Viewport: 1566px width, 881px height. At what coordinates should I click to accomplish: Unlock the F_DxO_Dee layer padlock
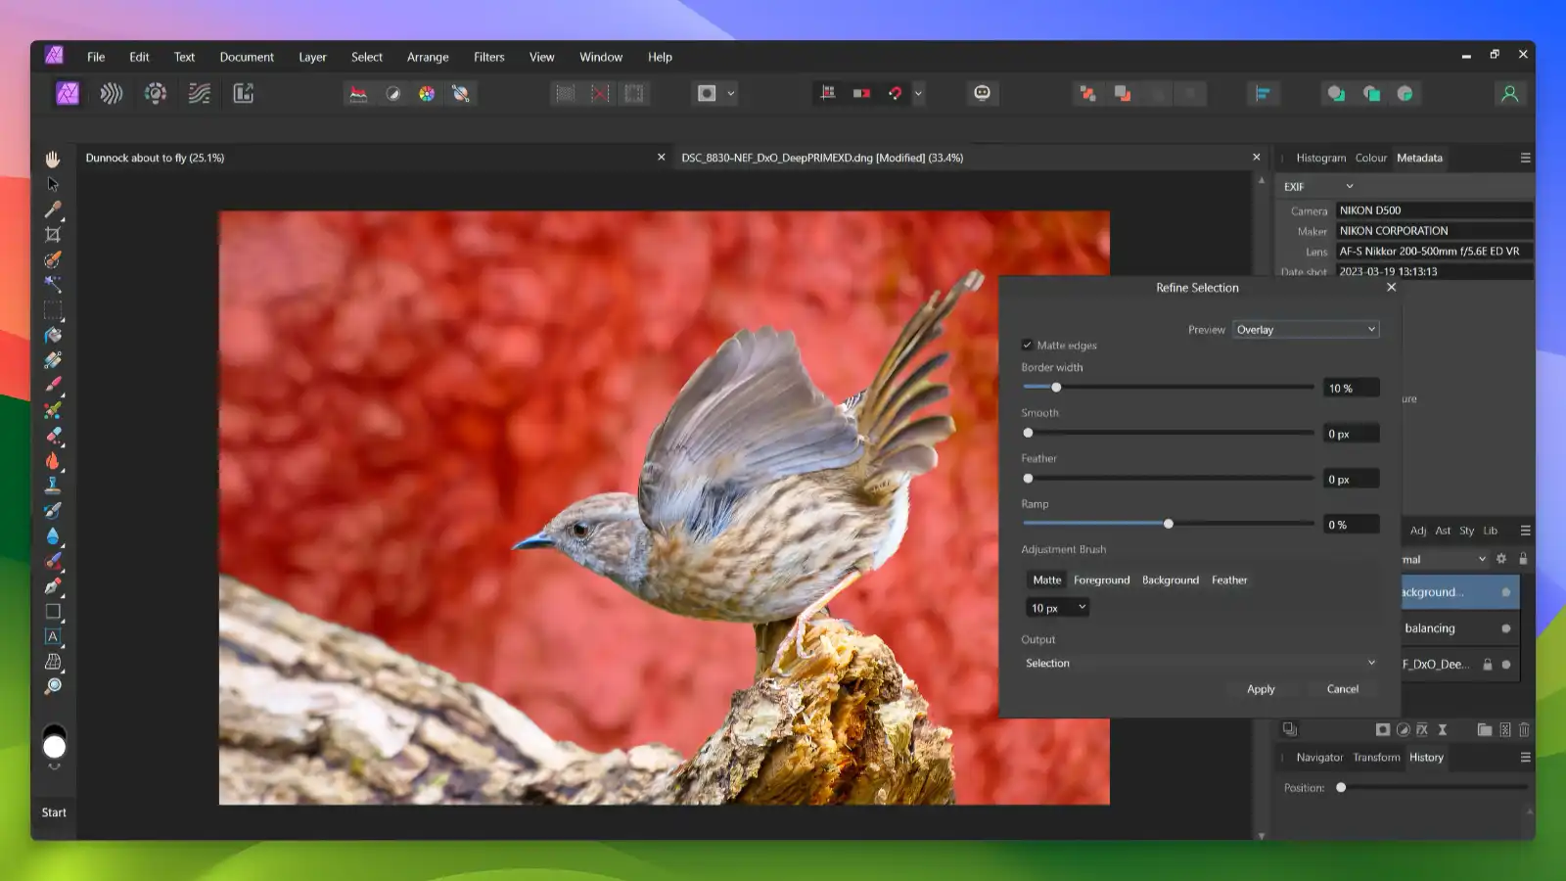(x=1489, y=664)
